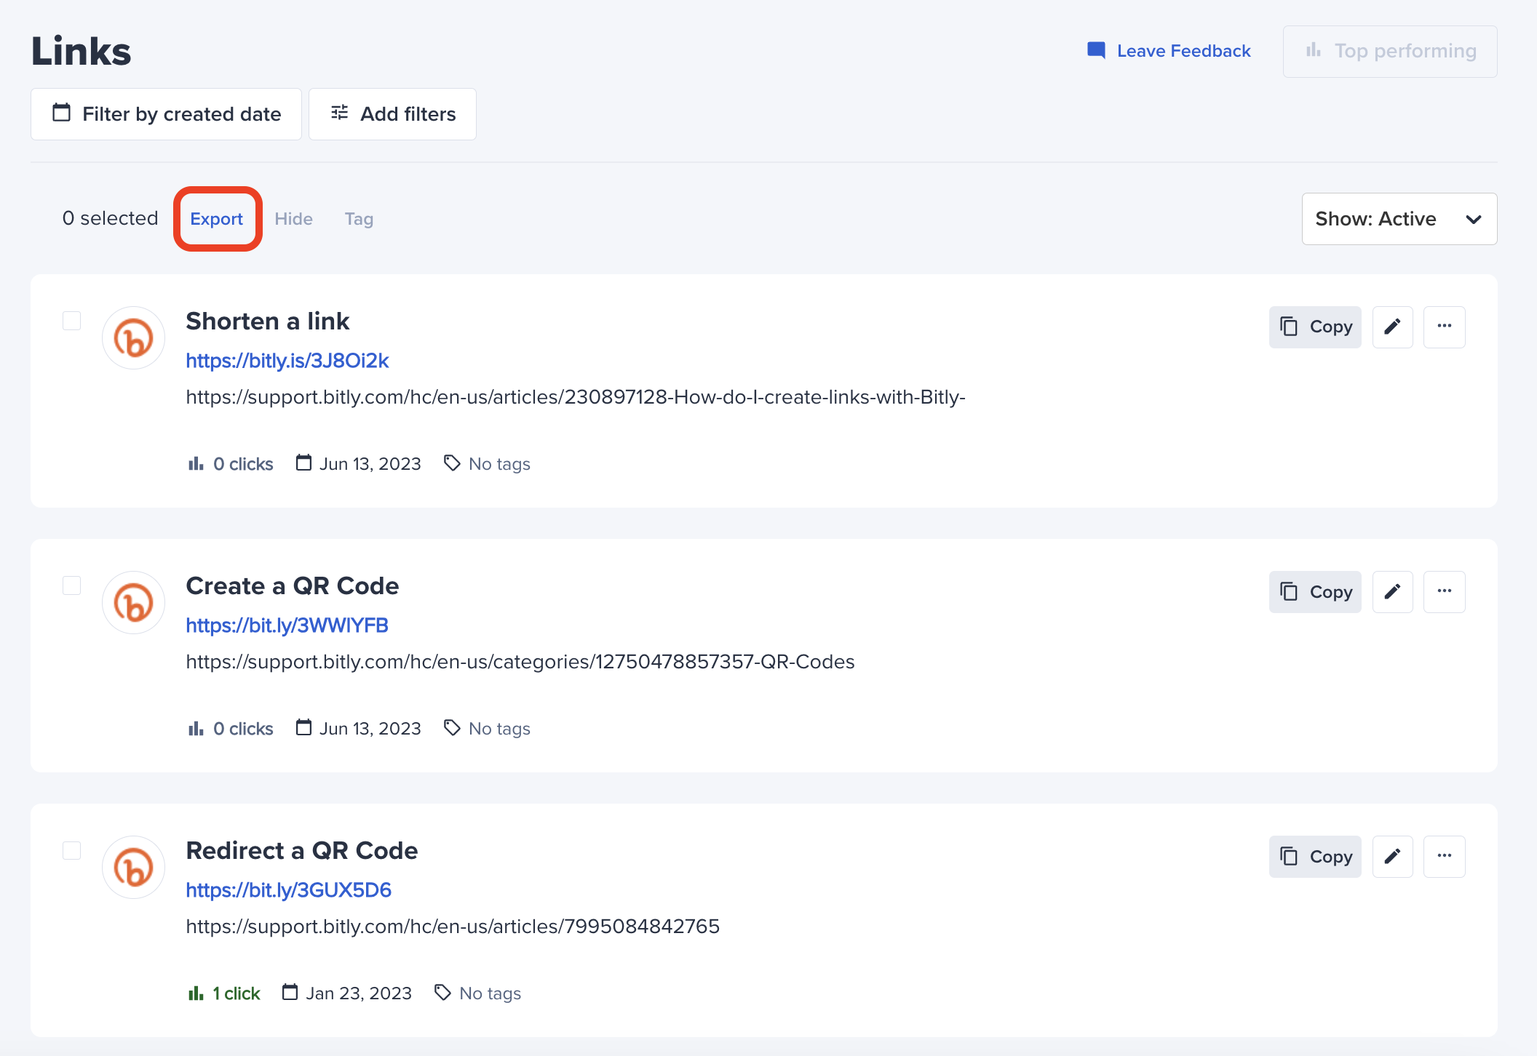Screen dimensions: 1537x1056
Task: Click the QR-Codes categories long URL
Action: [x=520, y=662]
